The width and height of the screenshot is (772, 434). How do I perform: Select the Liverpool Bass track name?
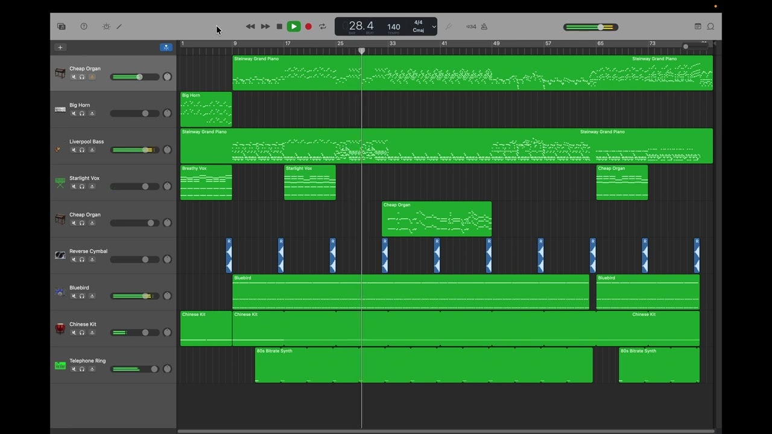(86, 142)
